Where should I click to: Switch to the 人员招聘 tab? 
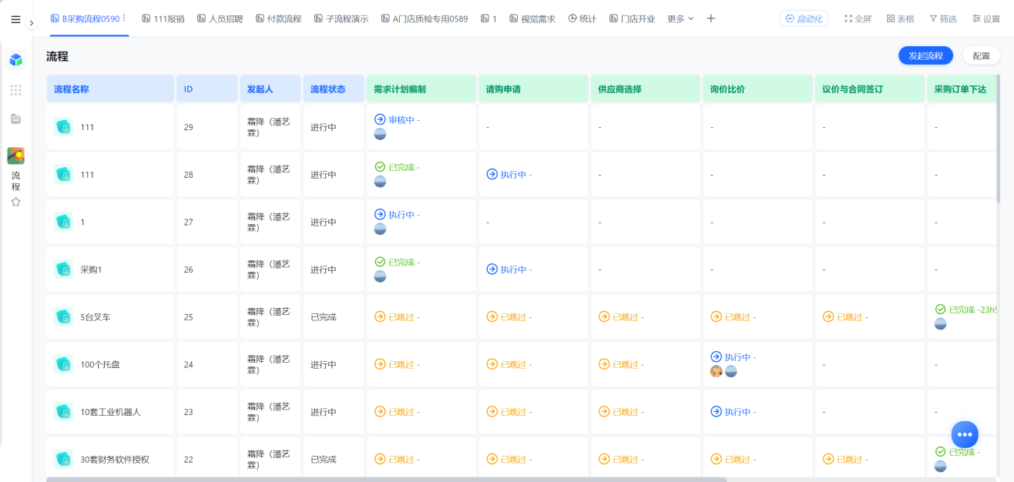(x=220, y=18)
